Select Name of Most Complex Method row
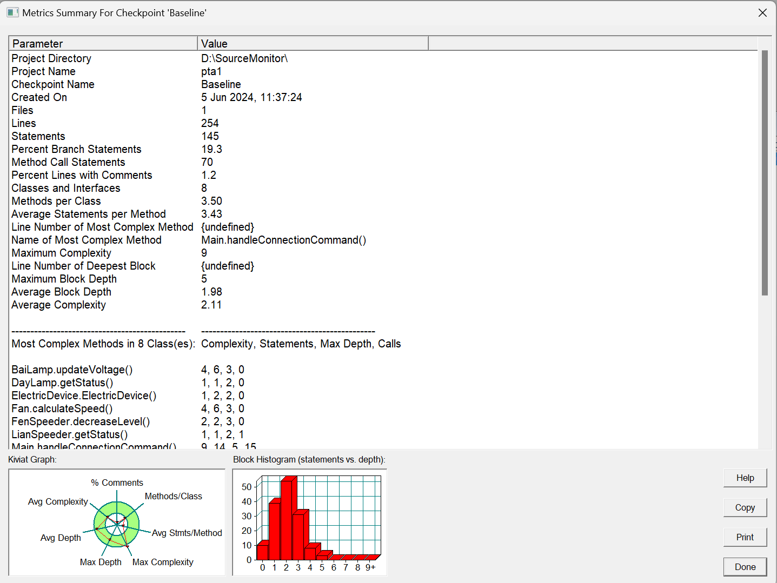 [x=383, y=240]
